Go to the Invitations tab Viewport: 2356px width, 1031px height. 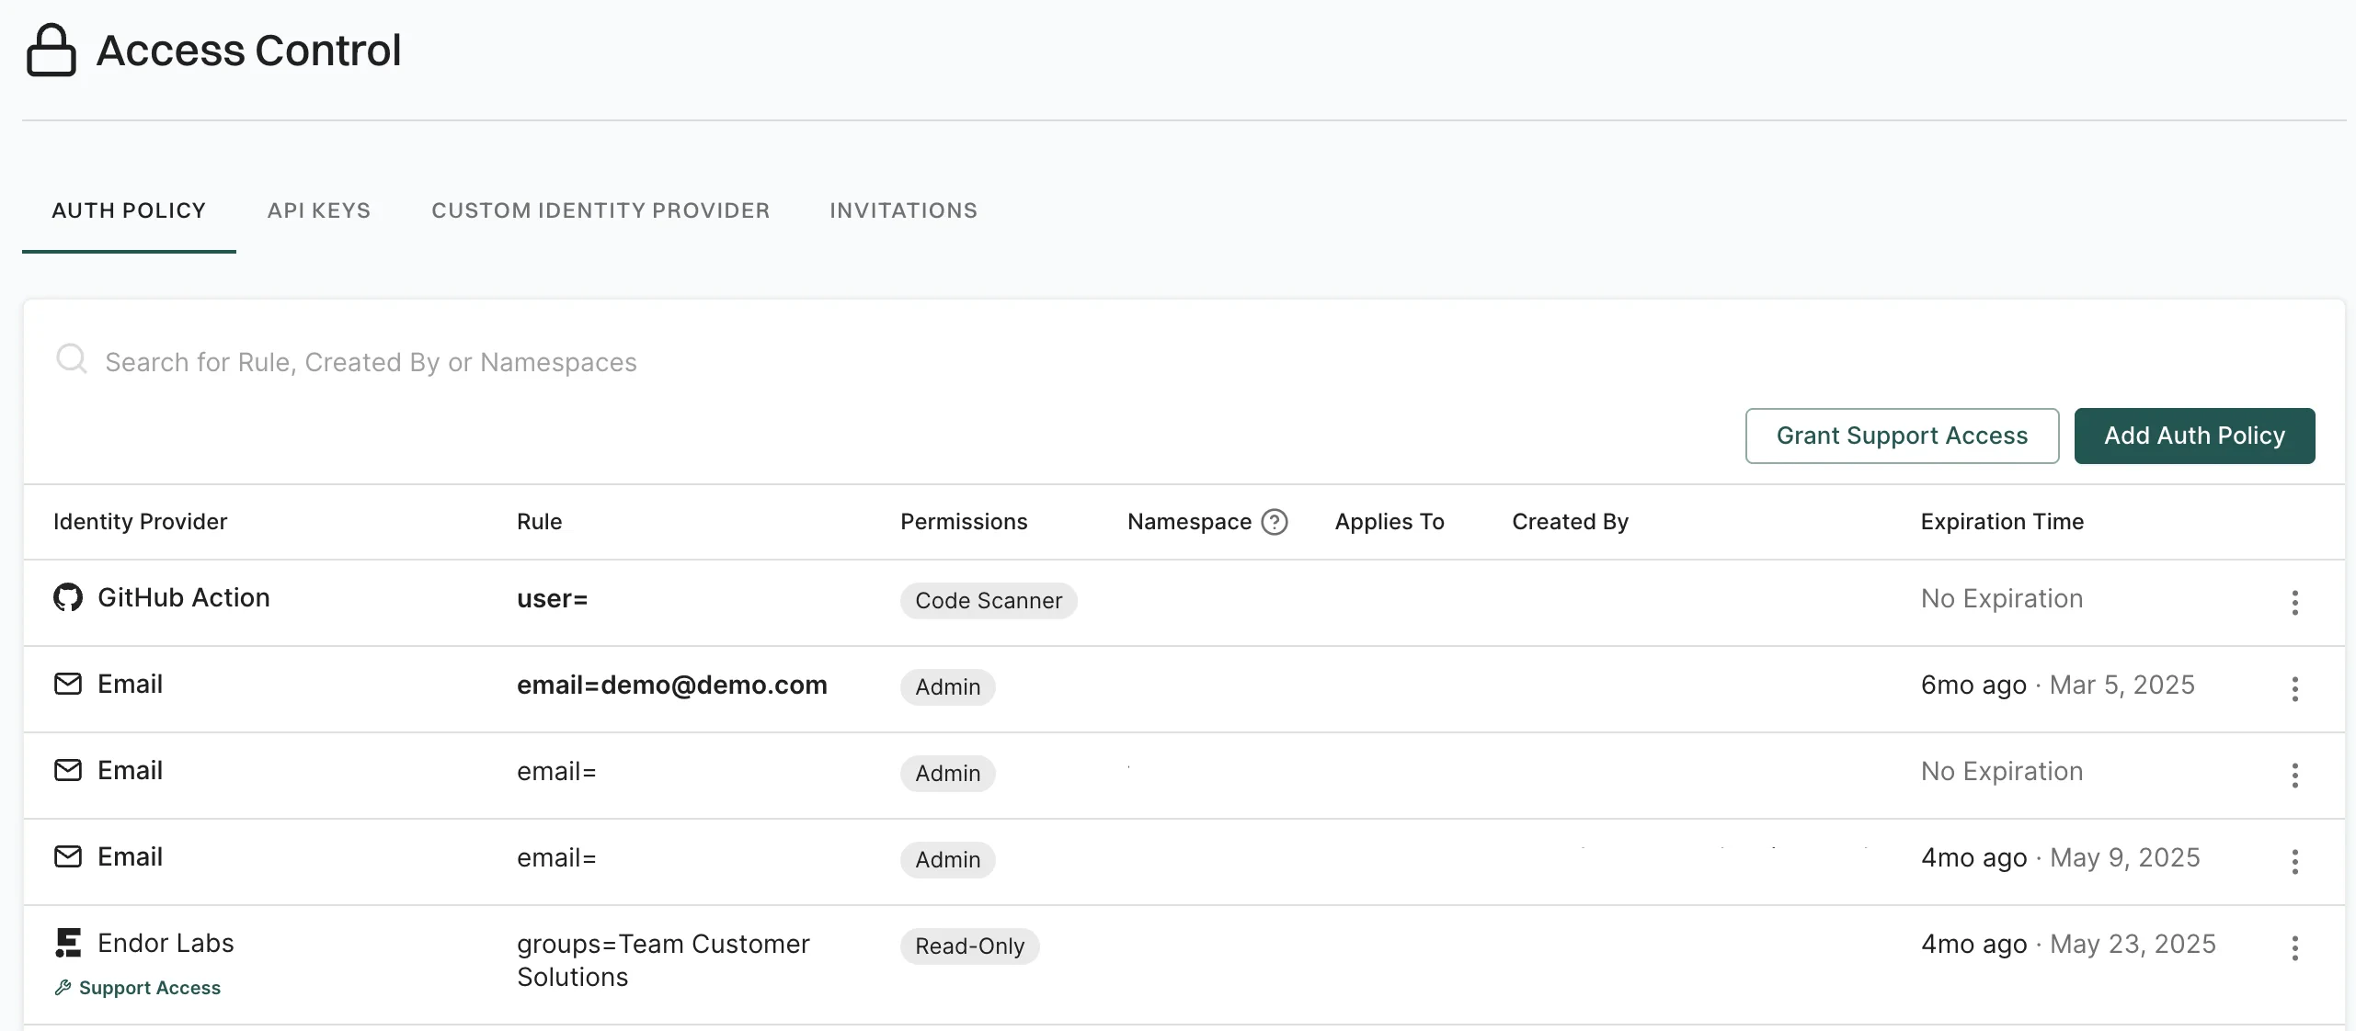tap(903, 210)
